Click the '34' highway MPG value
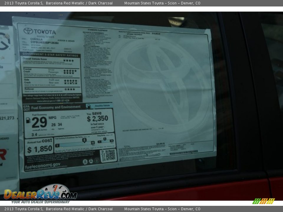The height and width of the screenshot is (212, 283). (60, 124)
